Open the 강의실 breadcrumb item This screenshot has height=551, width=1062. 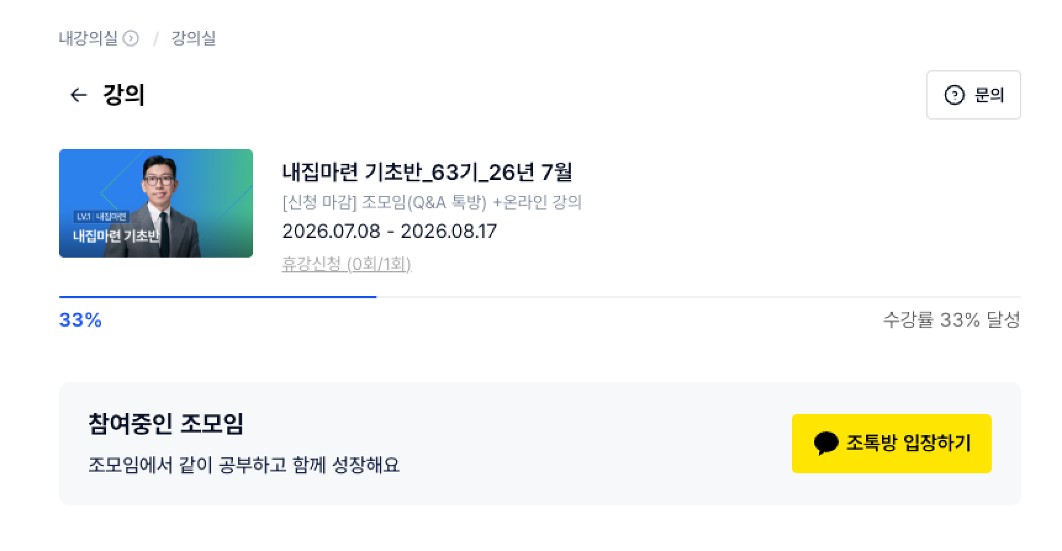[194, 38]
